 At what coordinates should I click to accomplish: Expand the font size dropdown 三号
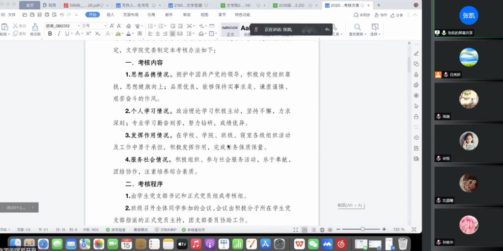coord(92,25)
